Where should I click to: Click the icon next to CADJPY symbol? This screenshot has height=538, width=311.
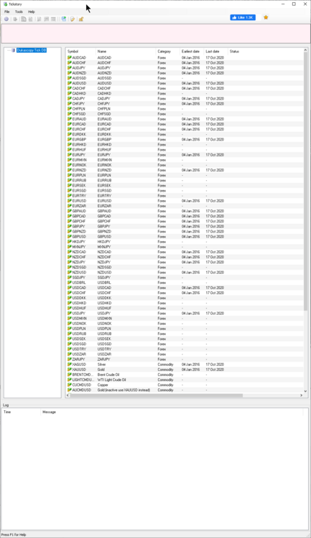pos(70,98)
